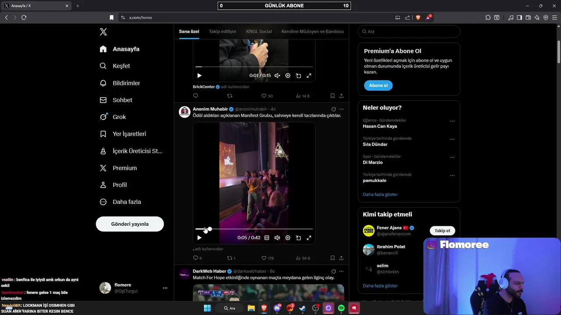This screenshot has height=315, width=561.
Task: Unmute the BrickCenter video
Action: 277,76
